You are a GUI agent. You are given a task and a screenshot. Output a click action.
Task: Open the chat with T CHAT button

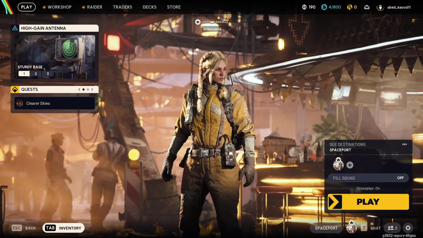coord(371,228)
